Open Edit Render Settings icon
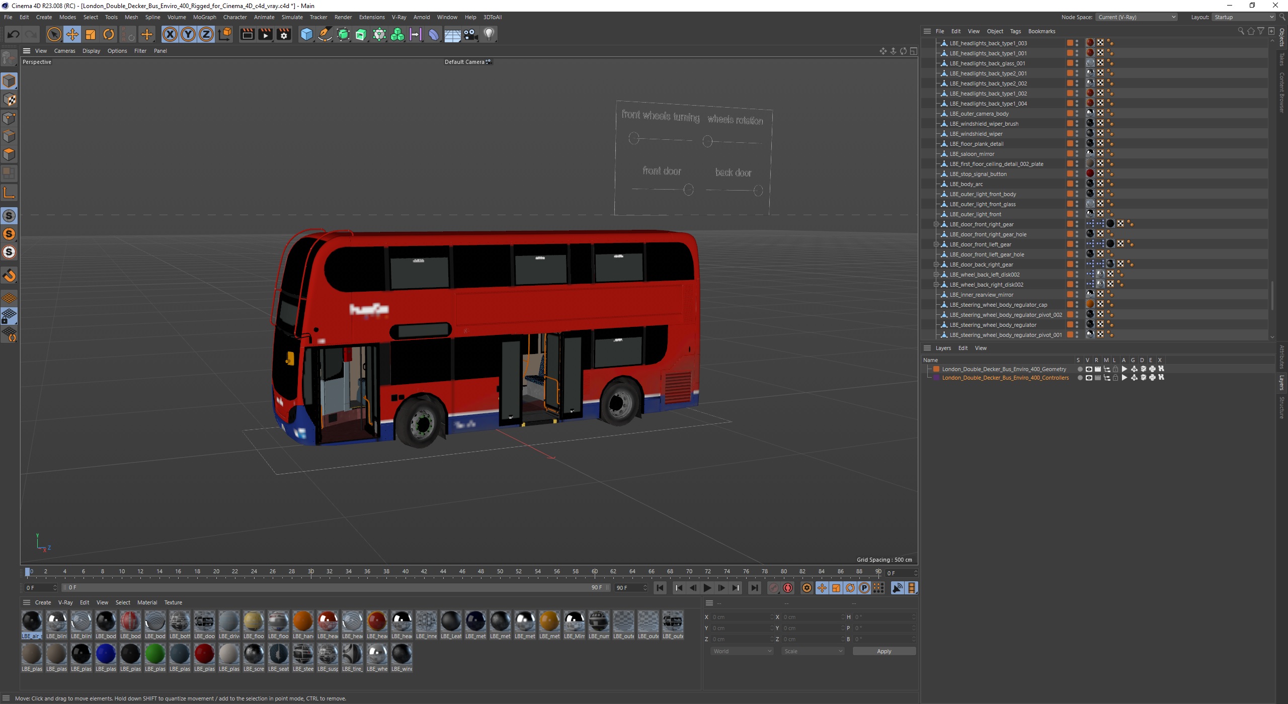This screenshot has width=1288, height=704. tap(284, 34)
